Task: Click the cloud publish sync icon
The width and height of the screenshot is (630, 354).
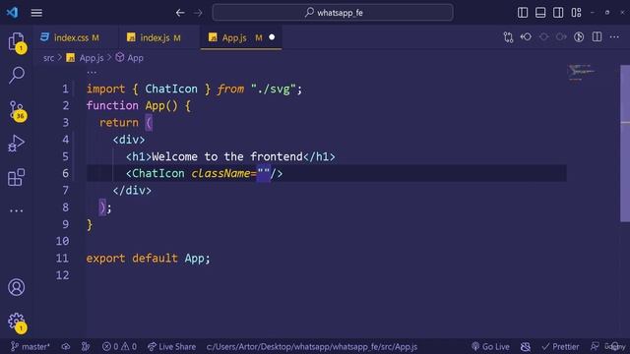Action: tap(66, 346)
